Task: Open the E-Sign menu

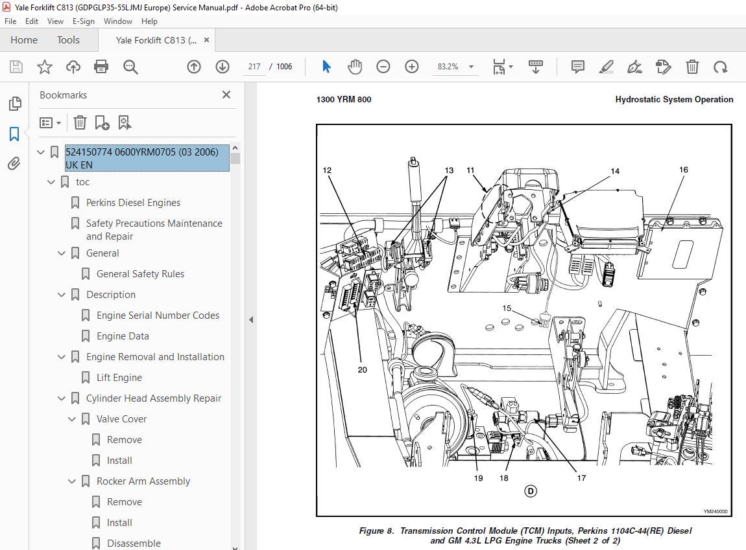Action: tap(83, 21)
